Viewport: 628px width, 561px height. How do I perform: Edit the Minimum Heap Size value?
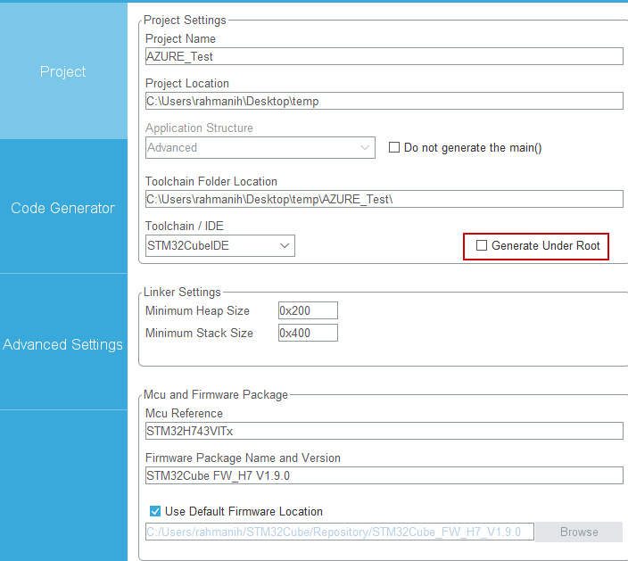click(x=308, y=310)
